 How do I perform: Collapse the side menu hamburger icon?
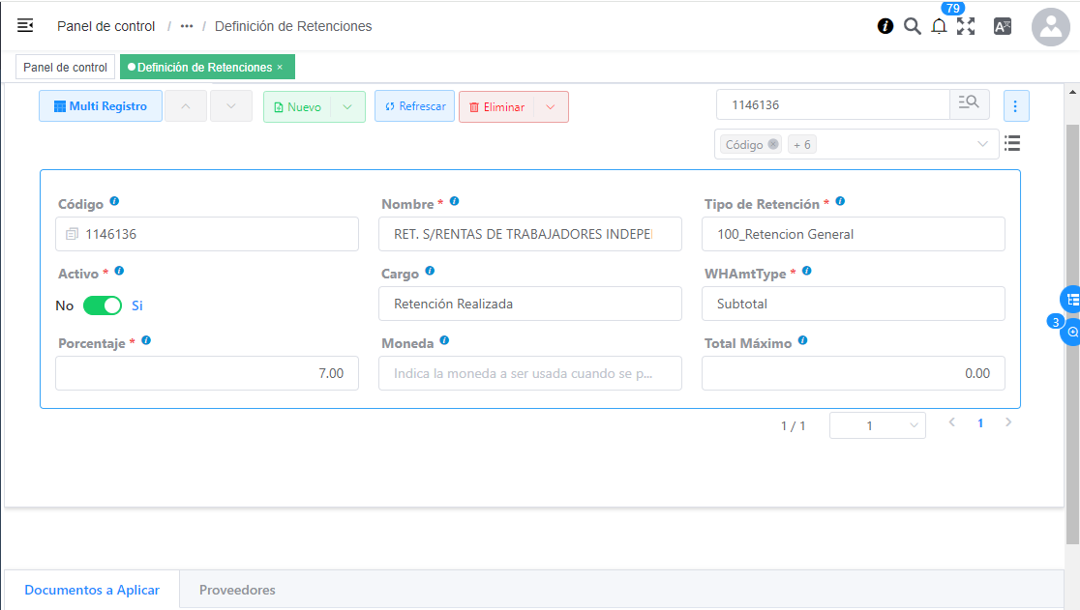click(x=25, y=25)
